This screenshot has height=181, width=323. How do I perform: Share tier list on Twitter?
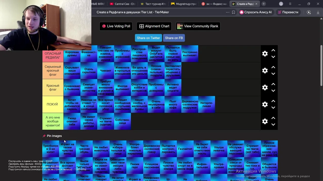coord(148,38)
